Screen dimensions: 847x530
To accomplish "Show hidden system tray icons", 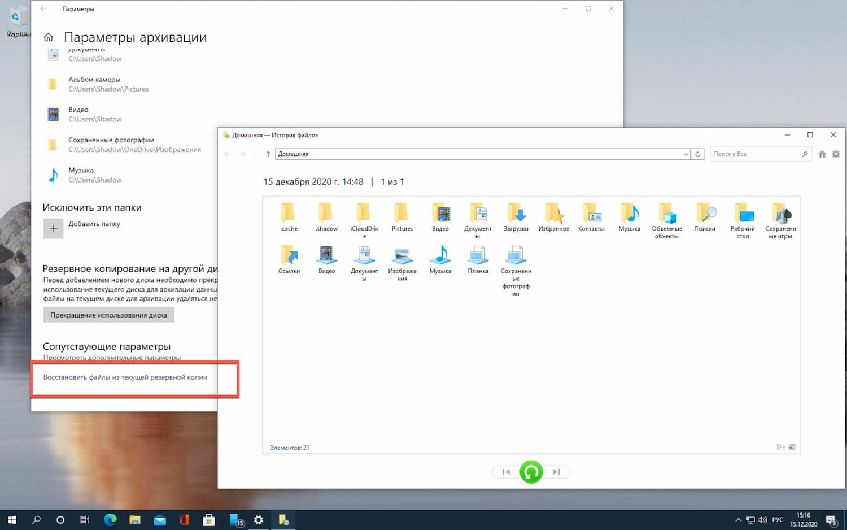I will coord(738,520).
